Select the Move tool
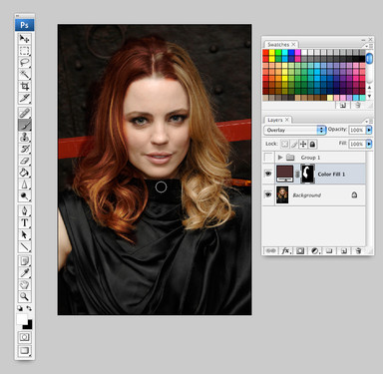 [x=24, y=39]
